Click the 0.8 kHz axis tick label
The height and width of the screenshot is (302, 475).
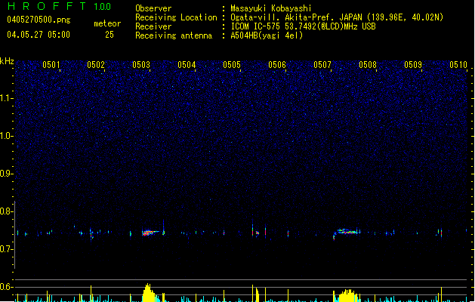6,211
